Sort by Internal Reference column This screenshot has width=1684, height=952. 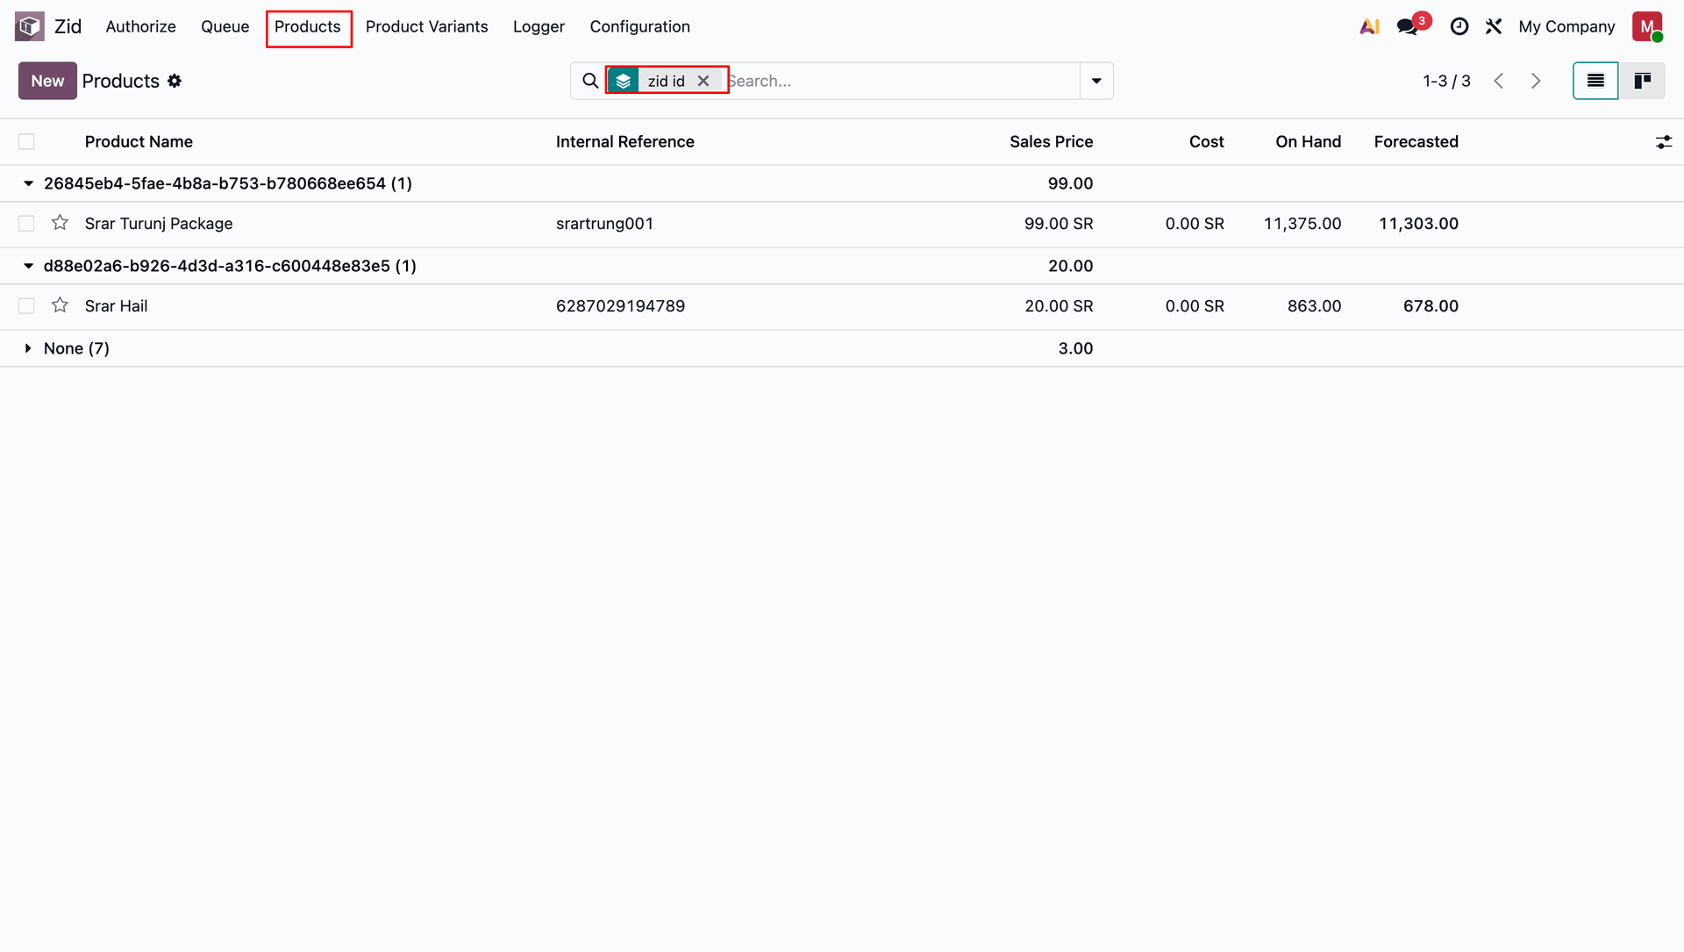pyautogui.click(x=624, y=142)
